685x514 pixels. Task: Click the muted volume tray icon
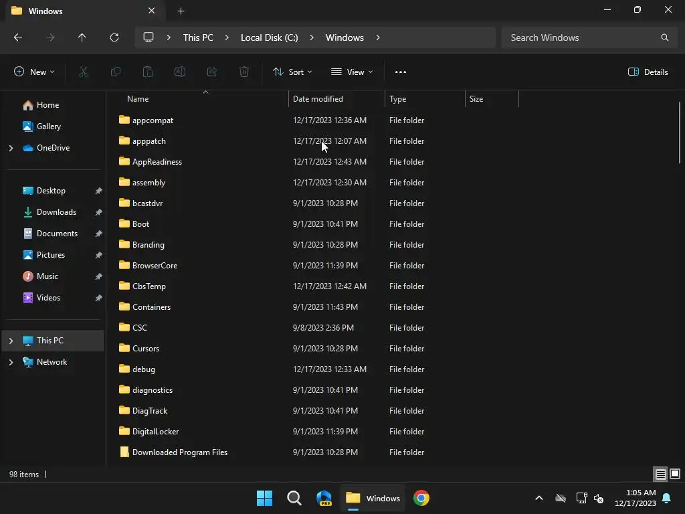click(599, 498)
